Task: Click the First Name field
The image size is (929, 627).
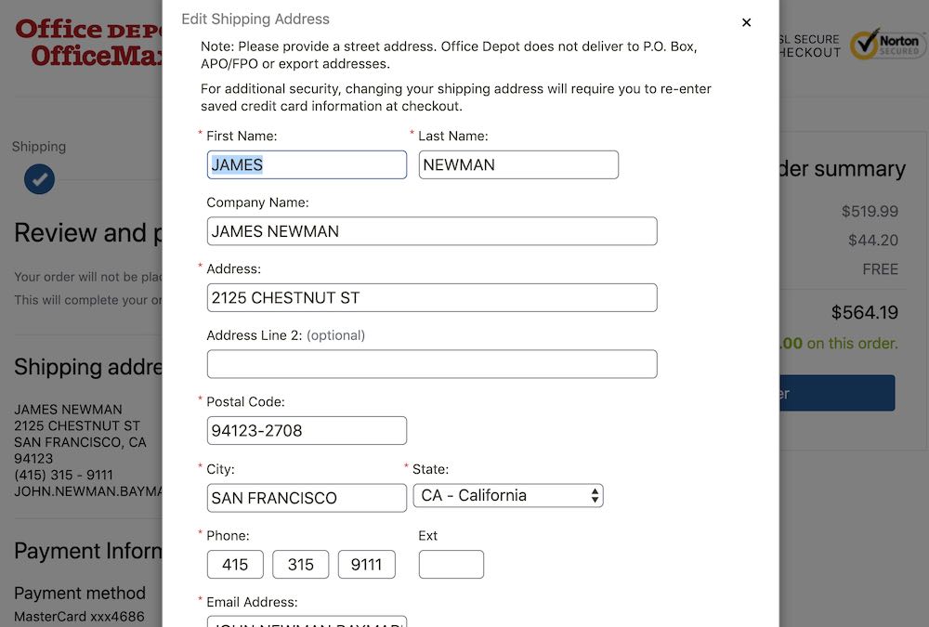Action: pos(307,165)
